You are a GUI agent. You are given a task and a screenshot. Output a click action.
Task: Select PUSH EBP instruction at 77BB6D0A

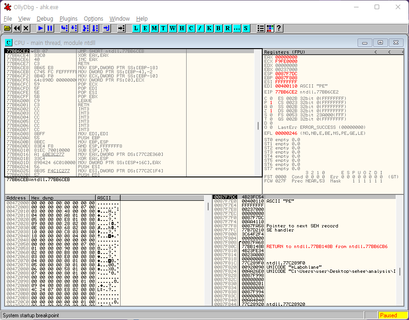129,138
